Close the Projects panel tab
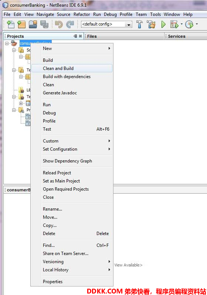The image size is (207, 295). point(80,36)
